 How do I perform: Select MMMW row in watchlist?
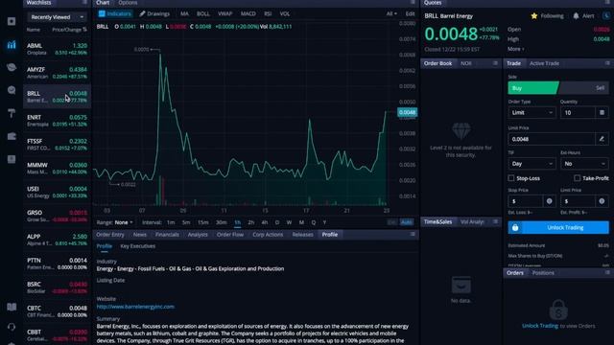pyautogui.click(x=58, y=169)
